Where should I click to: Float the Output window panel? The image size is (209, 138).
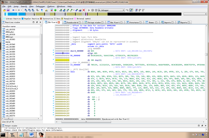(x=202, y=126)
